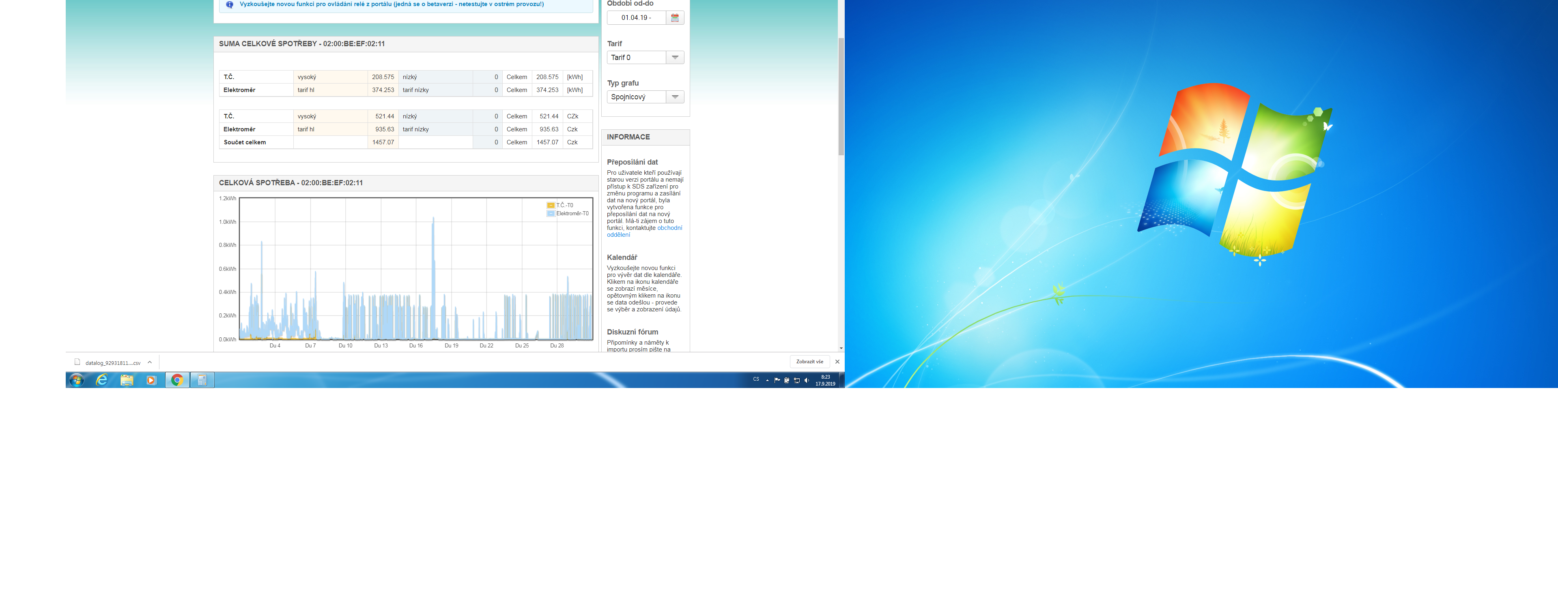Screen dimensions: 1558x613
Task: Click the network icon in system tray
Action: click(x=796, y=380)
